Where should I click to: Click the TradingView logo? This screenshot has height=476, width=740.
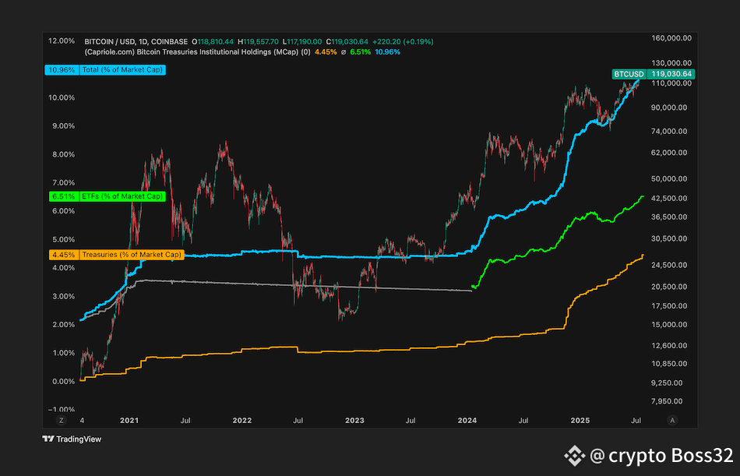(x=72, y=439)
